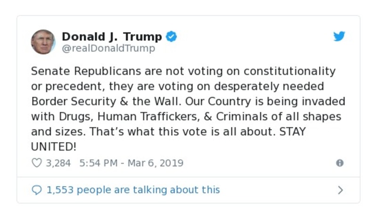The image size is (377, 220).
Task: Open the Donald J. Trump display name
Action: coord(112,37)
